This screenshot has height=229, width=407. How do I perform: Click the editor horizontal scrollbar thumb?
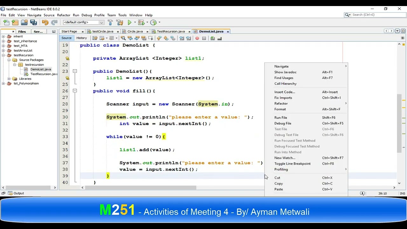pyautogui.click(x=141, y=188)
